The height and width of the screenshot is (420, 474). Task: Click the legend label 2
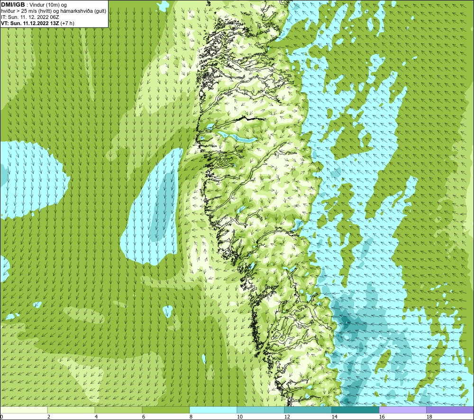pos(49,417)
